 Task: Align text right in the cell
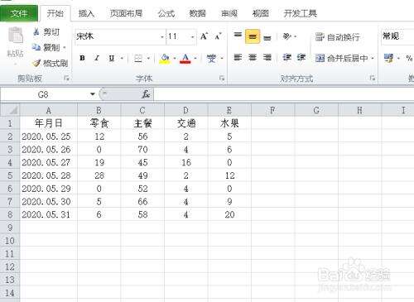267,57
